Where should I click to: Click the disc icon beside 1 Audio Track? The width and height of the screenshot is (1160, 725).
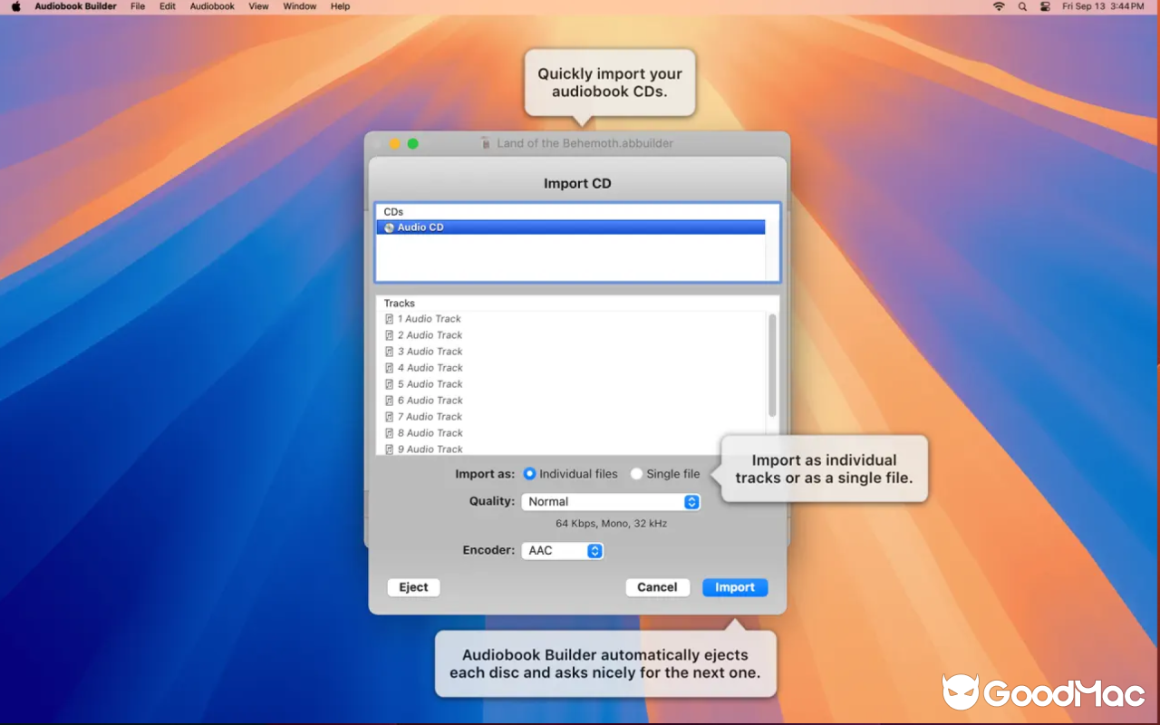(391, 318)
